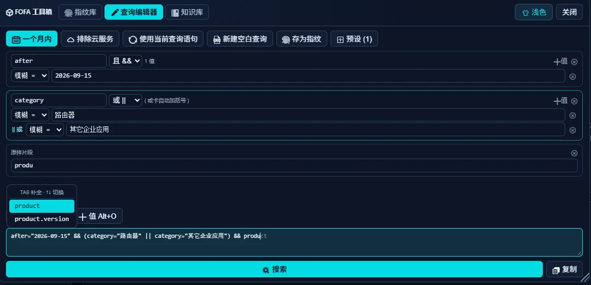This screenshot has width=591, height=285.
Task: Delete the 其它企业应用 value row
Action: (572, 130)
